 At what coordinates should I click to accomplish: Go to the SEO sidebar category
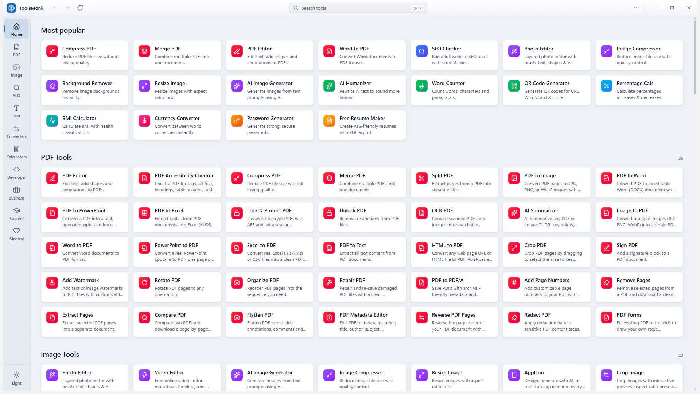(x=16, y=91)
